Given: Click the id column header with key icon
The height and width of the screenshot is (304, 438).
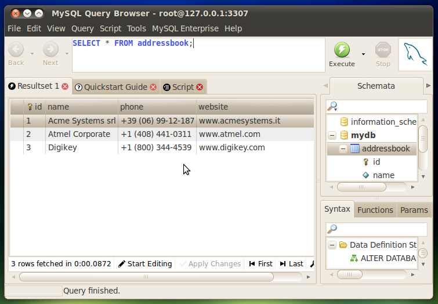Looking at the screenshot, I should (34, 107).
